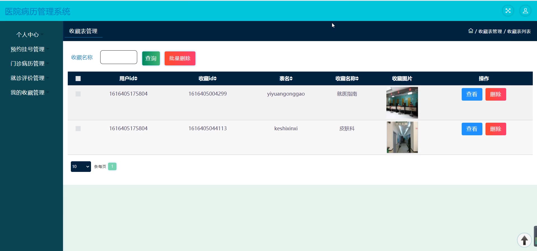Open 个人中心 in the sidebar
The width and height of the screenshot is (537, 251).
point(27,35)
